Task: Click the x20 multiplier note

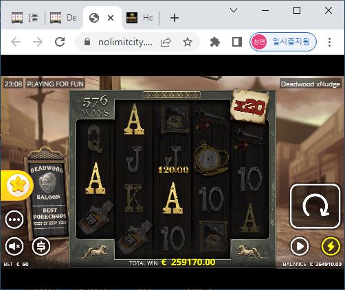Action: pyautogui.click(x=249, y=106)
